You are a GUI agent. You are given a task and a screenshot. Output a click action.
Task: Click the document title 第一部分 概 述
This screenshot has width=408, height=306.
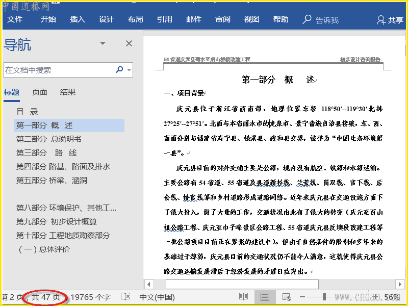click(278, 80)
